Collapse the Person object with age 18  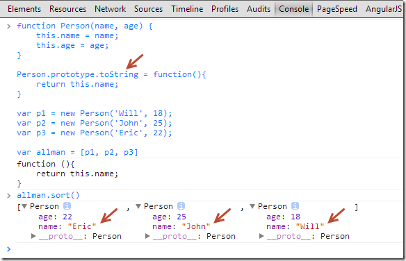click(252, 206)
